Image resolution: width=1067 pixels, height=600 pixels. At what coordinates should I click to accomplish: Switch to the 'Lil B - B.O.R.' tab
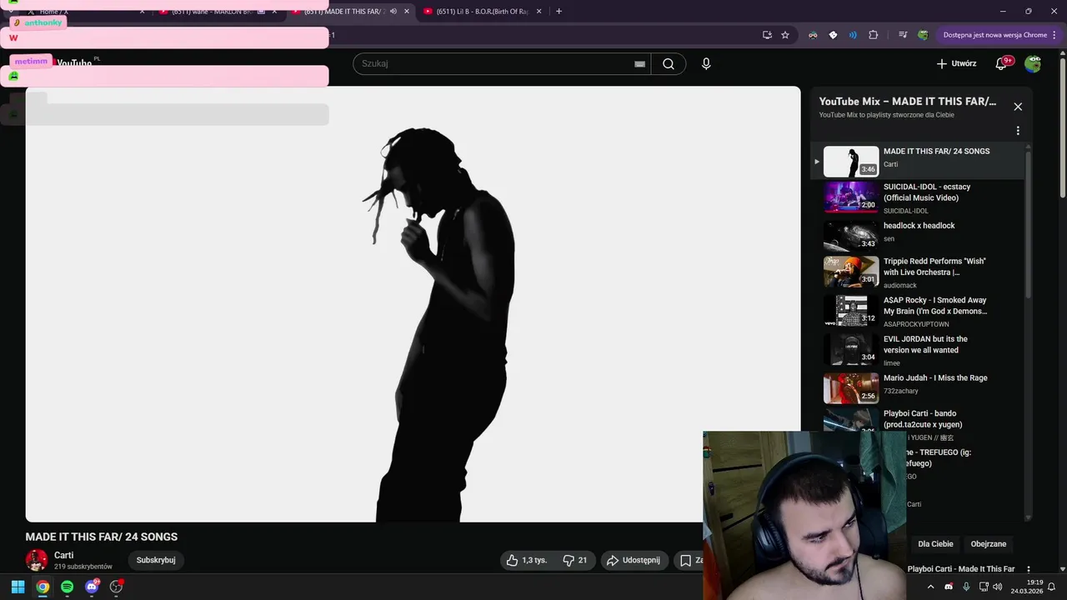pos(482,12)
